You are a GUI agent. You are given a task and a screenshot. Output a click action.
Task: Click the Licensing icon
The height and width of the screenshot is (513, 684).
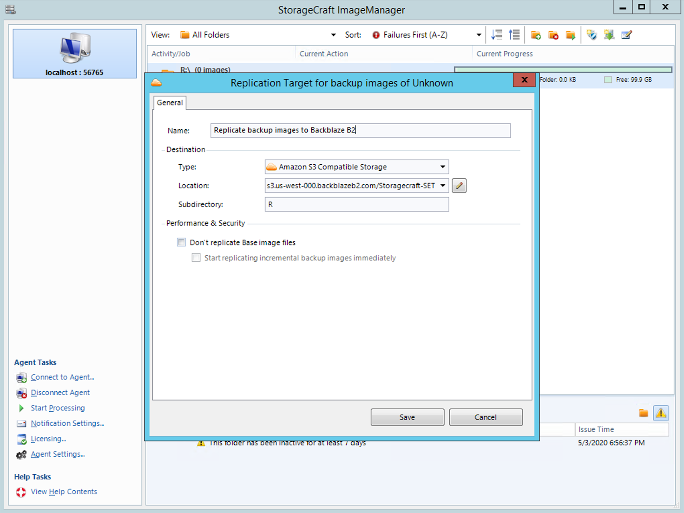pyautogui.click(x=22, y=439)
